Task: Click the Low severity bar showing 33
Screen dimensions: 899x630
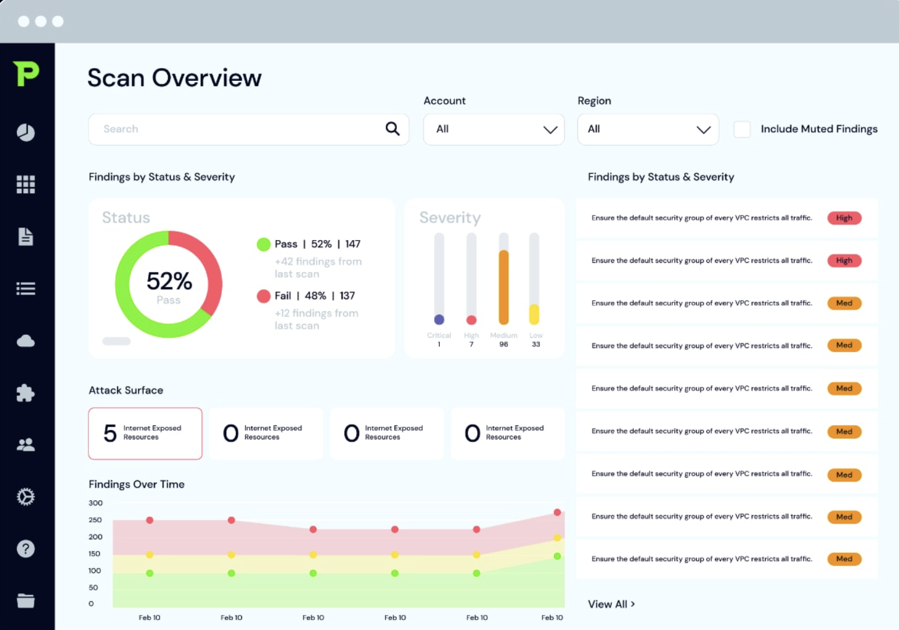Action: pos(534,279)
